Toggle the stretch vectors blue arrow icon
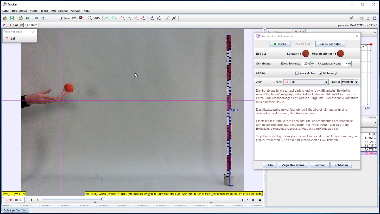The image size is (380, 214). (x=152, y=18)
